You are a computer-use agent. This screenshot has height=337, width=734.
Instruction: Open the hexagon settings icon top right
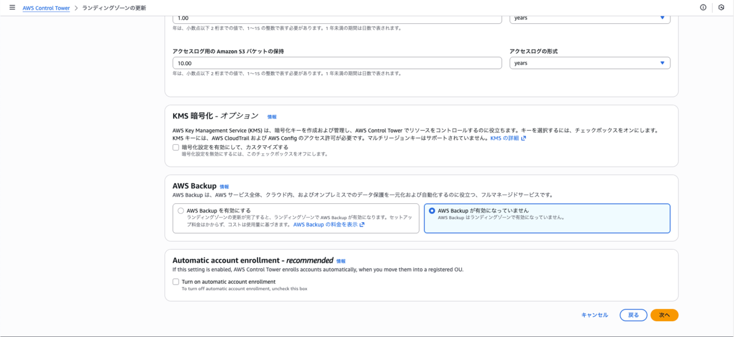point(721,7)
